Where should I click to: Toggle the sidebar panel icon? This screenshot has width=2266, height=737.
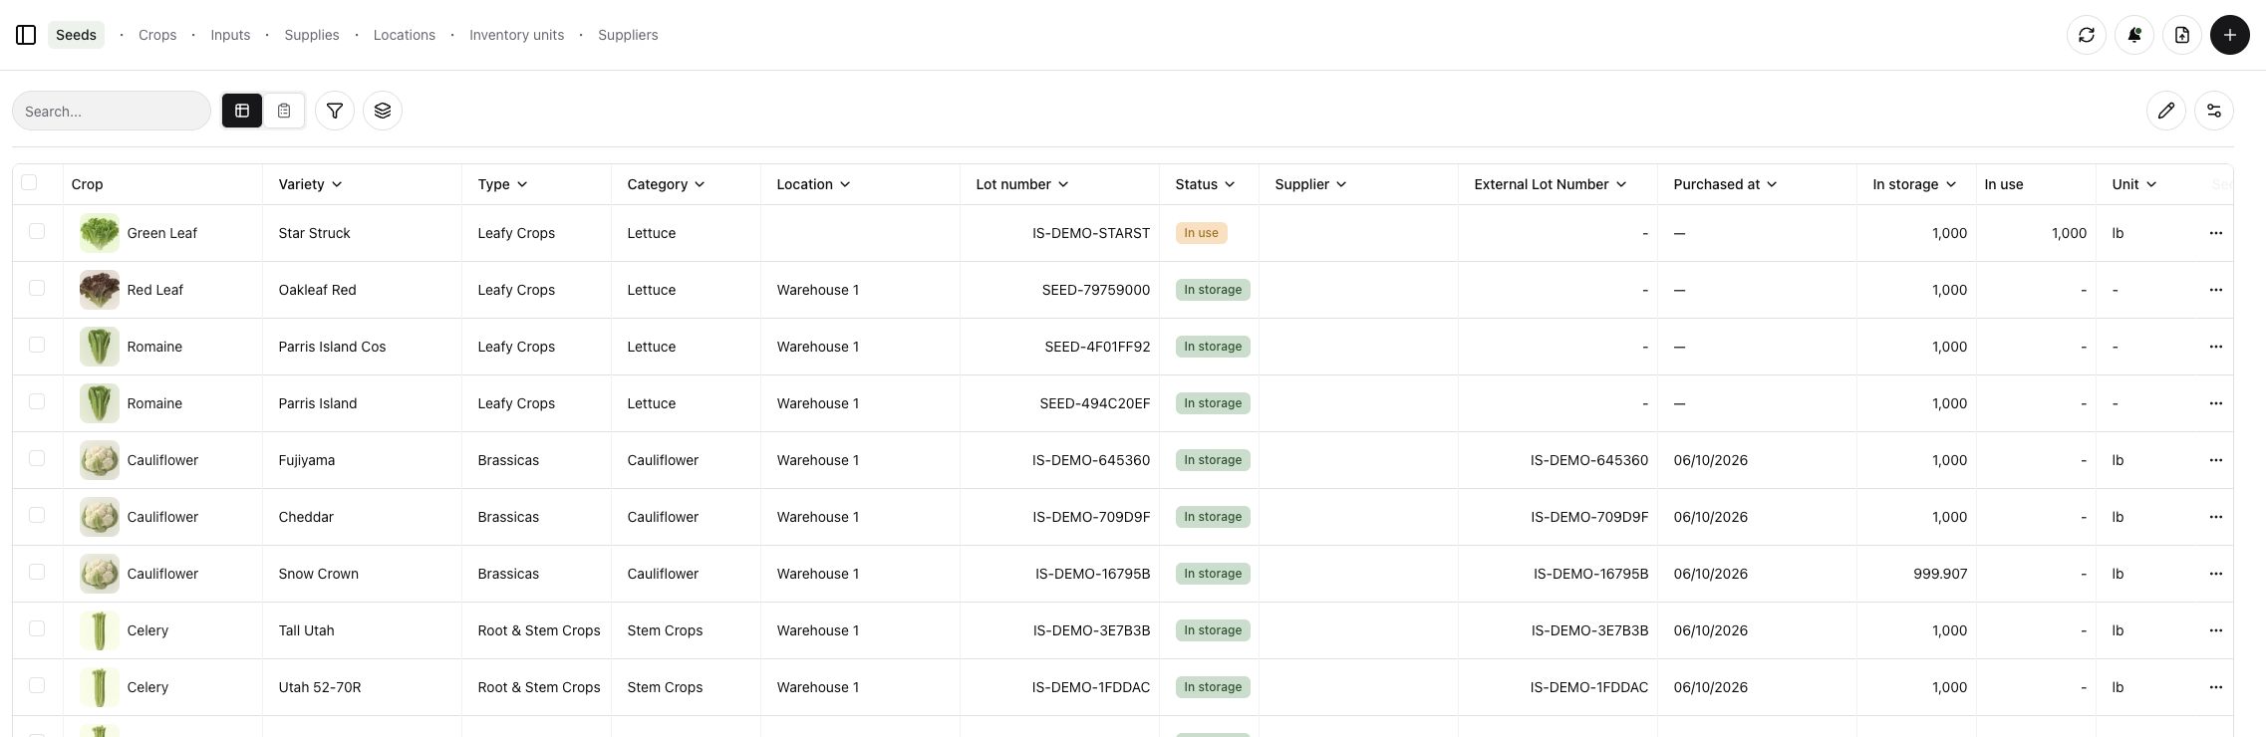pyautogui.click(x=26, y=35)
